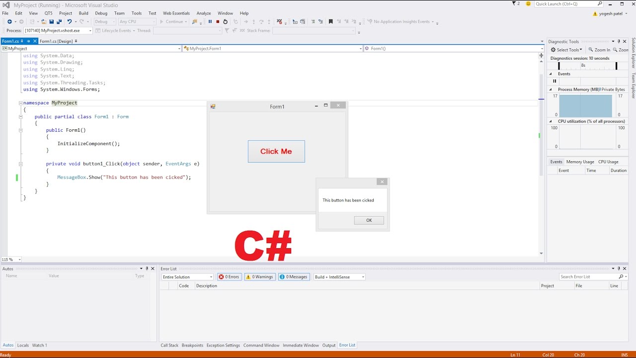Open the editor zoom level 115 % dropdown

pyautogui.click(x=11, y=260)
